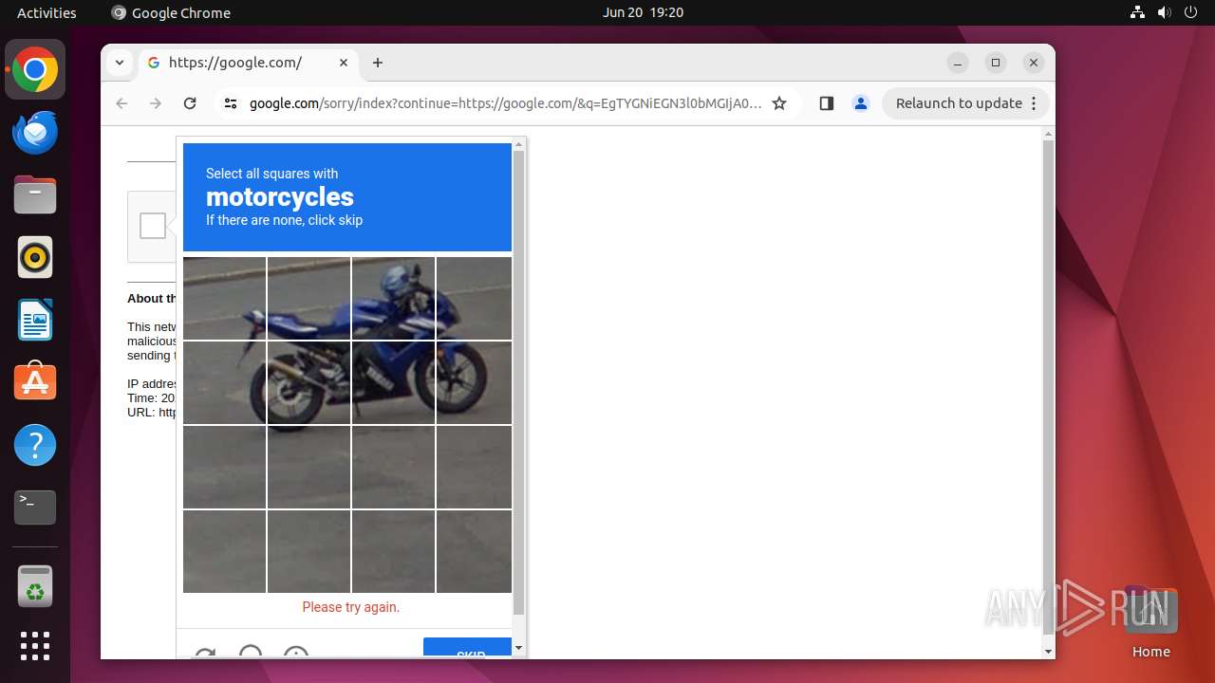Viewport: 1215px width, 683px height.
Task: Bookmark this page with the star
Action: (779, 103)
